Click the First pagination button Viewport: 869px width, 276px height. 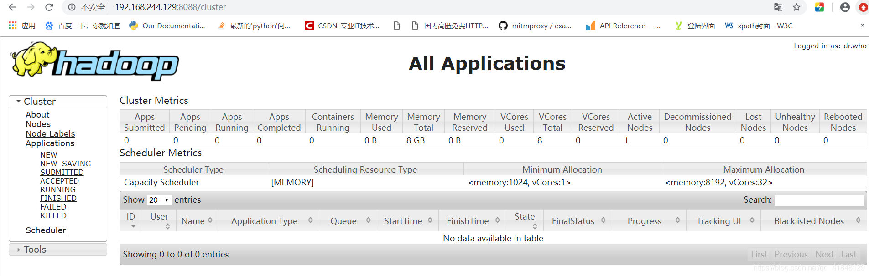coord(759,255)
